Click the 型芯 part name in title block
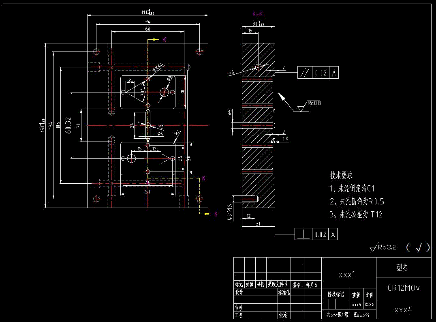This screenshot has height=322, width=436. (402, 268)
